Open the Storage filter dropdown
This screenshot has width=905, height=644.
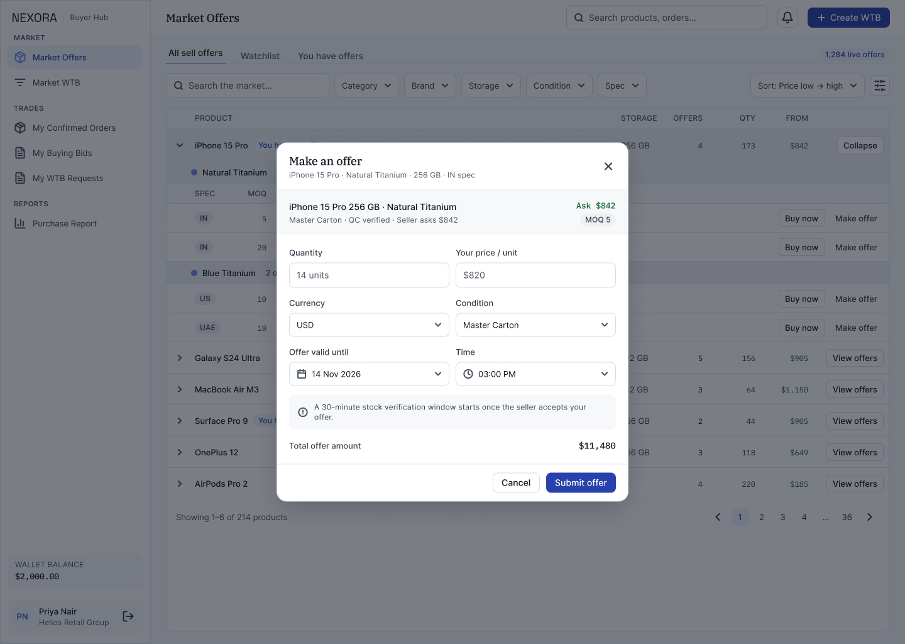coord(491,86)
